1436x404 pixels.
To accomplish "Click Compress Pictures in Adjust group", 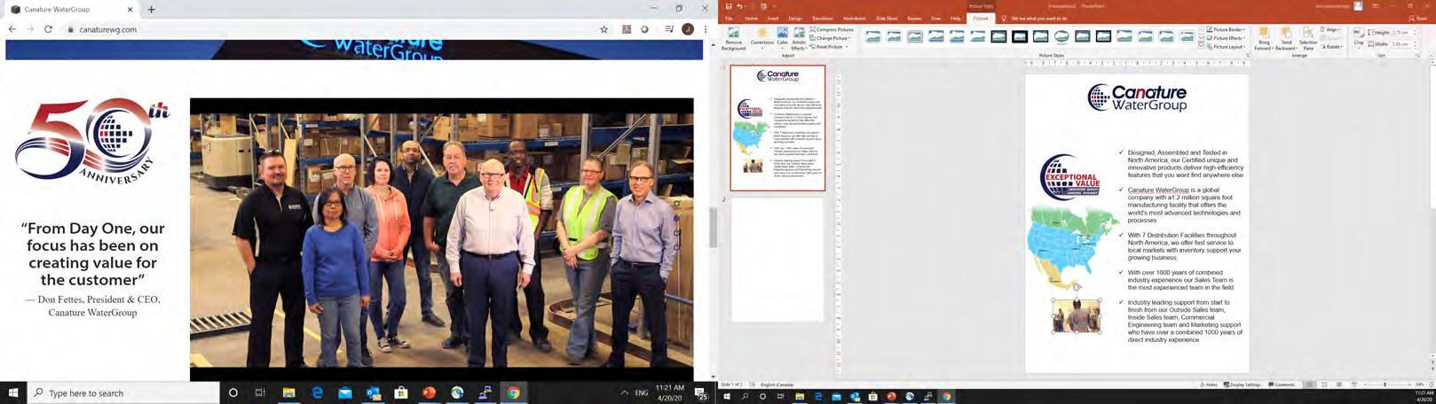I will (832, 29).
